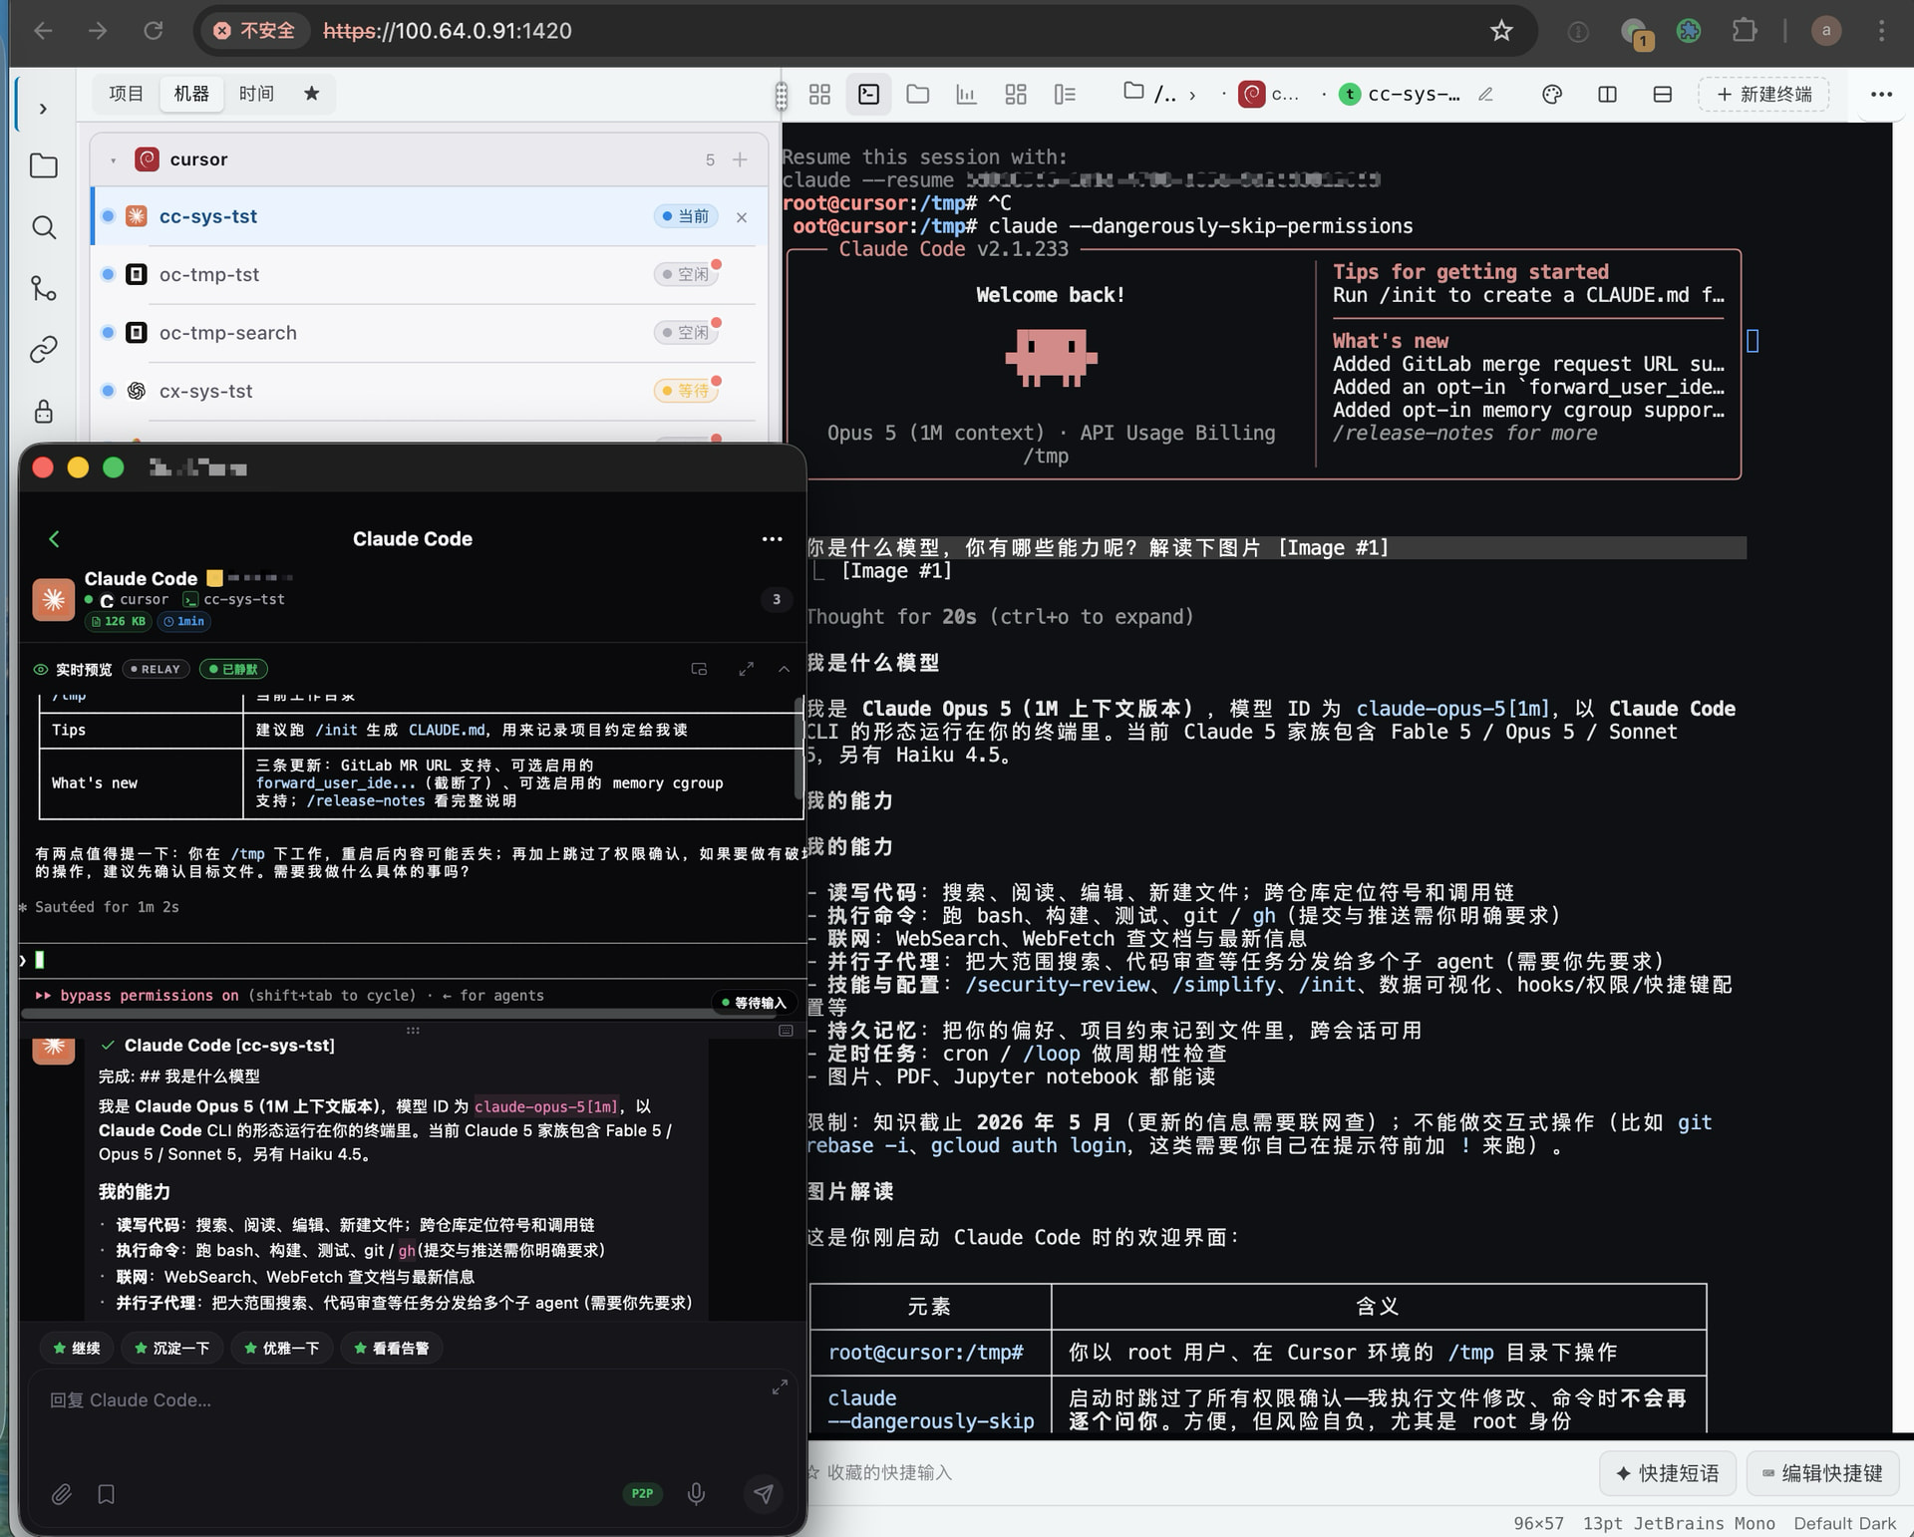Viewport: 1914px width, 1537px height.
Task: Open the git branch icon in left sidebar
Action: (x=43, y=289)
